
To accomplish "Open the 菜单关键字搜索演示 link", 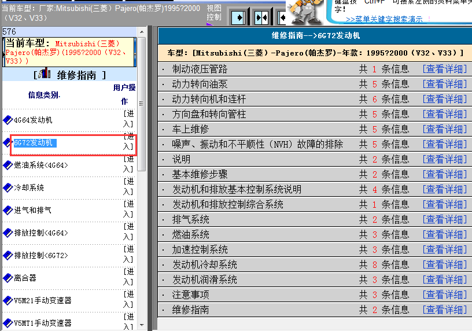I will pyautogui.click(x=384, y=19).
